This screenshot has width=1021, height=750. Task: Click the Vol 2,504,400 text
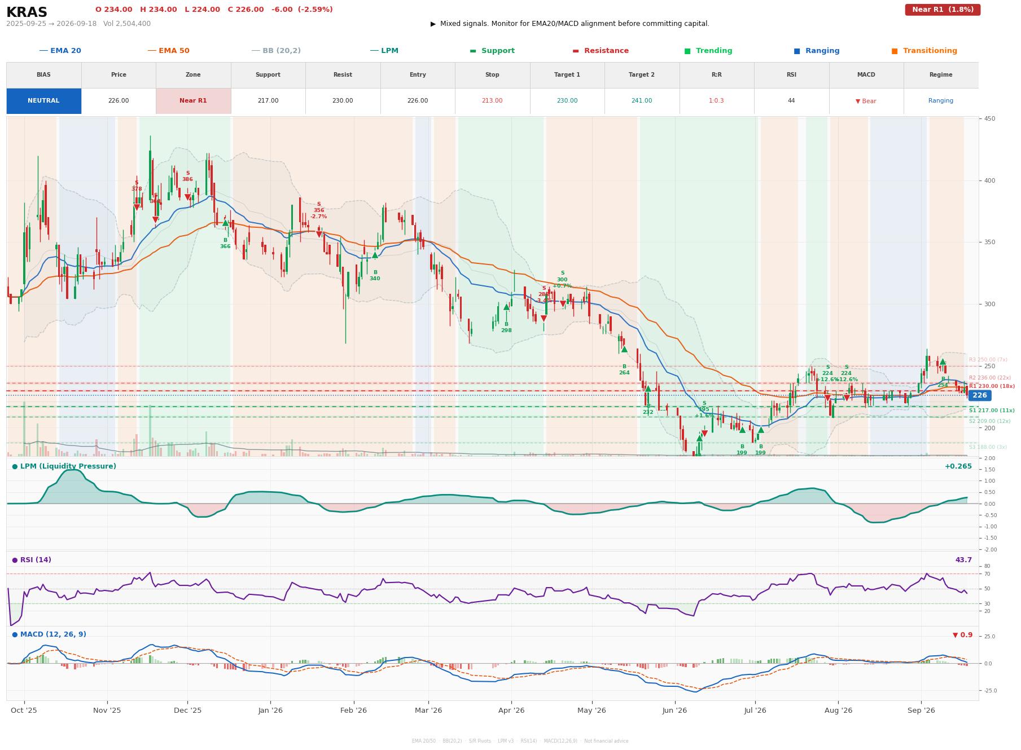point(127,24)
